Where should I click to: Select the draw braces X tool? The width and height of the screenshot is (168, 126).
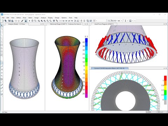(x=2, y=42)
